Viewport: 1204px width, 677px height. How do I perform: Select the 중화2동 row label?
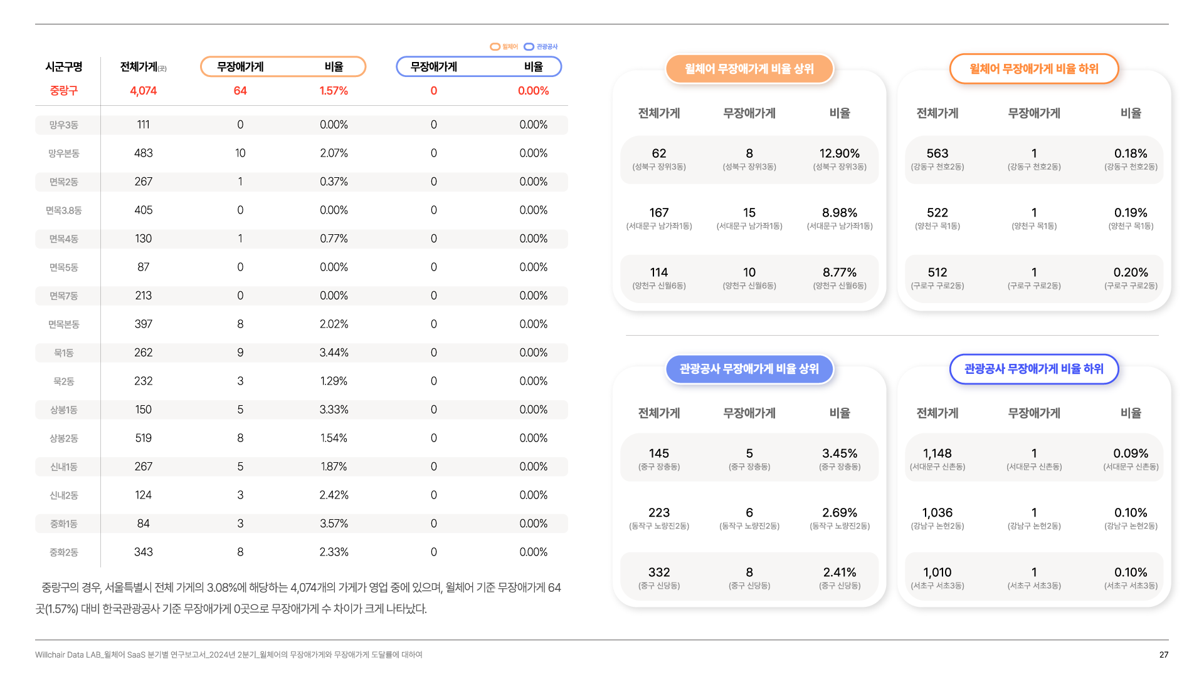click(x=64, y=552)
